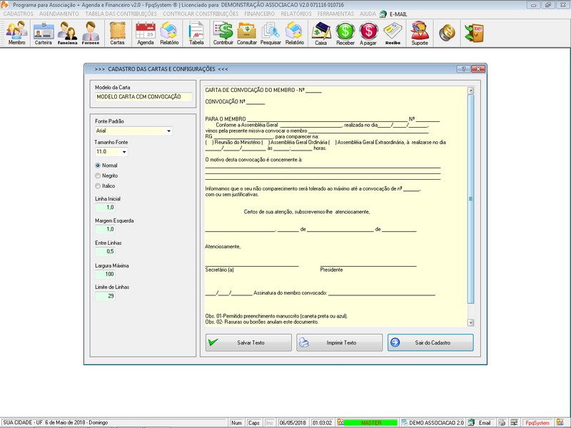Image resolution: width=571 pixels, height=428 pixels.
Task: Open the Tabela document icon
Action: click(196, 33)
